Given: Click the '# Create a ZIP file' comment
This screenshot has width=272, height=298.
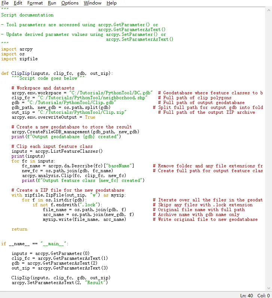Looking at the screenshot, I should pyautogui.click(x=68, y=190).
